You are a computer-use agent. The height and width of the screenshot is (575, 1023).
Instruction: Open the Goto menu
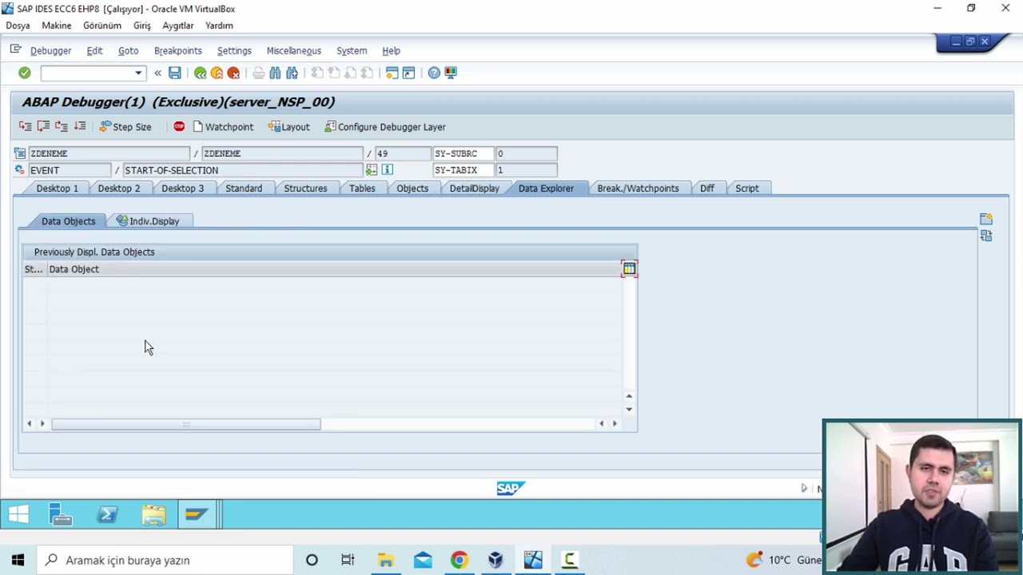(x=128, y=50)
